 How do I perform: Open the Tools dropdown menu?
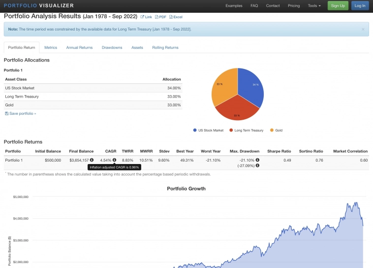314,6
